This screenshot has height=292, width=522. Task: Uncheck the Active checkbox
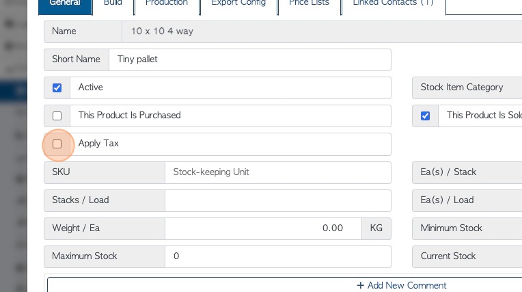(57, 88)
